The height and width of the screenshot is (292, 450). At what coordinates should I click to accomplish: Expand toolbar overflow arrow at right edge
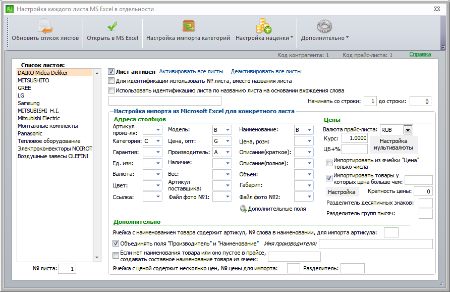click(x=443, y=47)
